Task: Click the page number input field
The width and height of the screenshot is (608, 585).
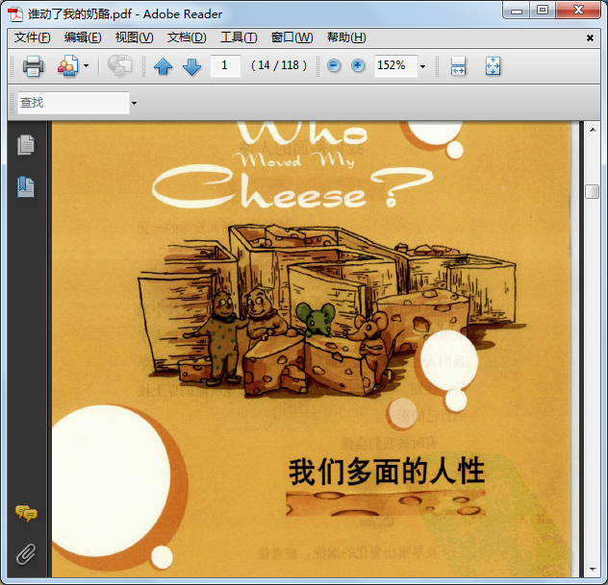Action: pyautogui.click(x=225, y=65)
